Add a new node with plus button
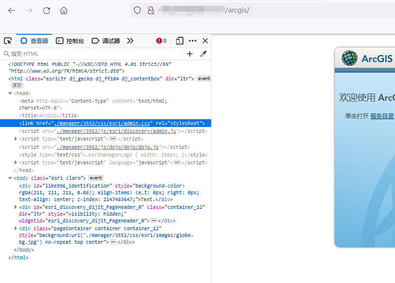This screenshot has height=283, width=395. [x=190, y=54]
